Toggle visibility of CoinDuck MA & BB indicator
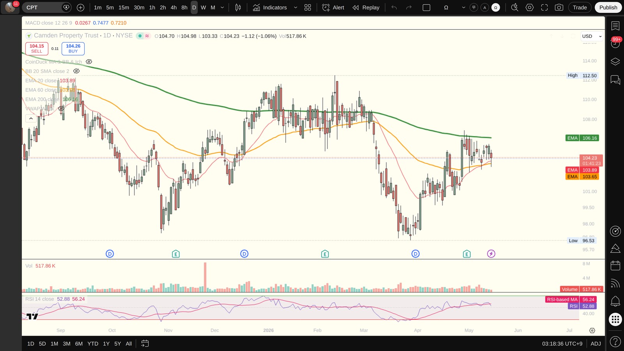This screenshot has width=624, height=351. click(x=89, y=62)
